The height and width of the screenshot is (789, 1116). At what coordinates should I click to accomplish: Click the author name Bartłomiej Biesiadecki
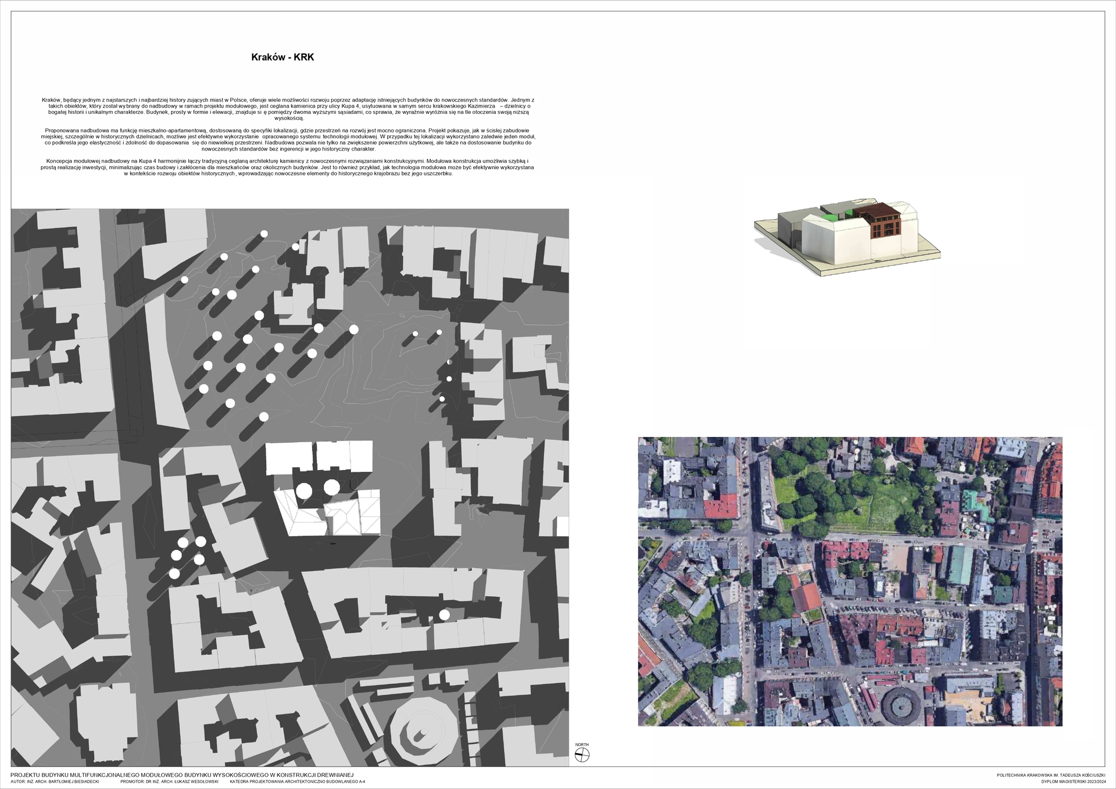pos(73,782)
